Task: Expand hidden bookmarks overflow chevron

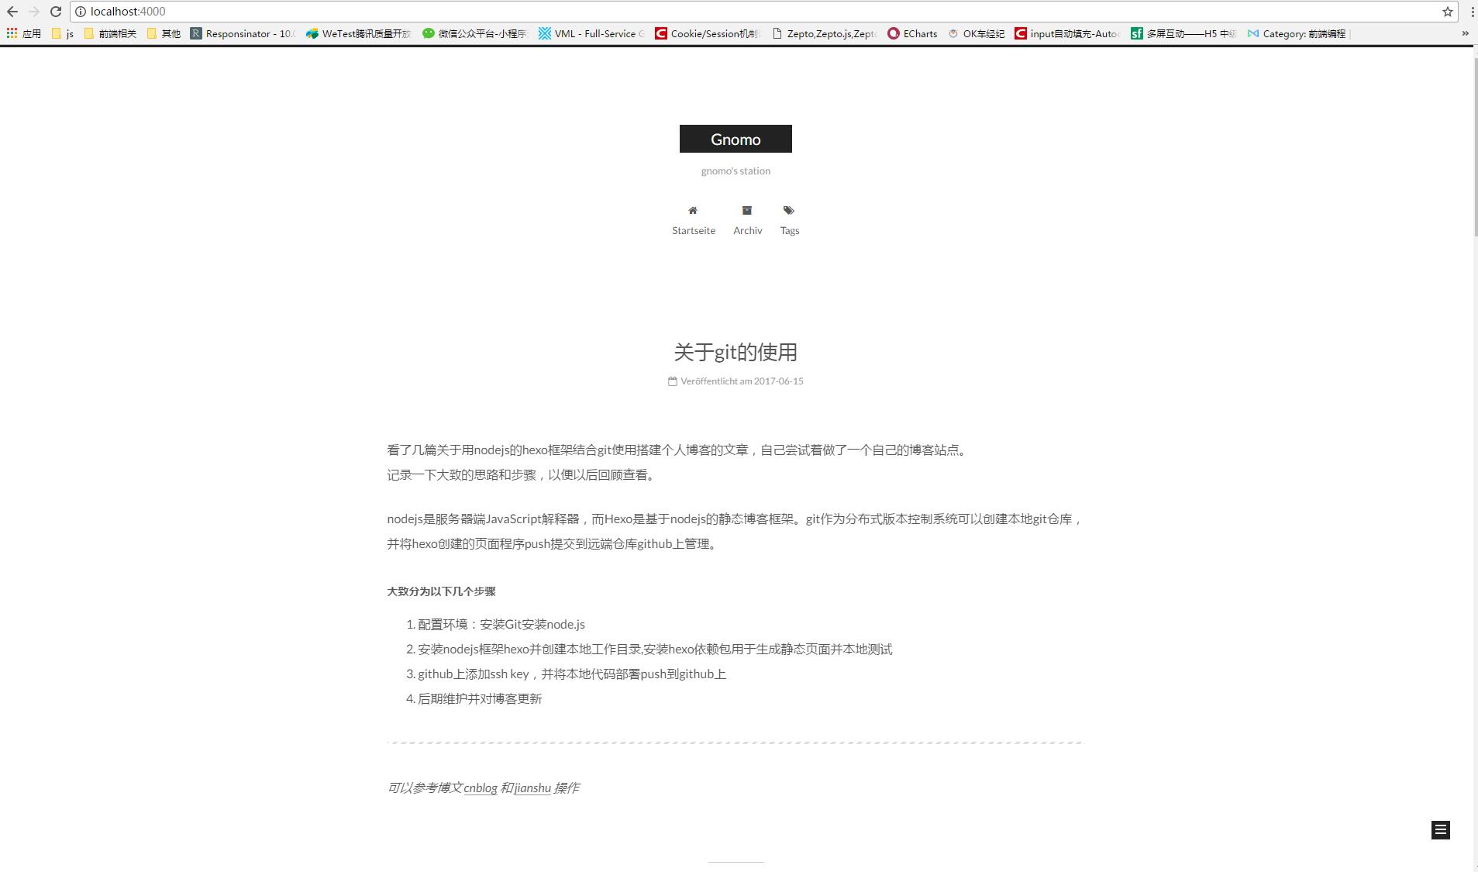Action: (1465, 33)
